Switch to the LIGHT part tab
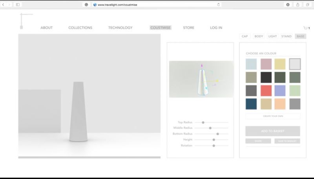Image resolution: width=314 pixels, height=179 pixels. pyautogui.click(x=272, y=36)
